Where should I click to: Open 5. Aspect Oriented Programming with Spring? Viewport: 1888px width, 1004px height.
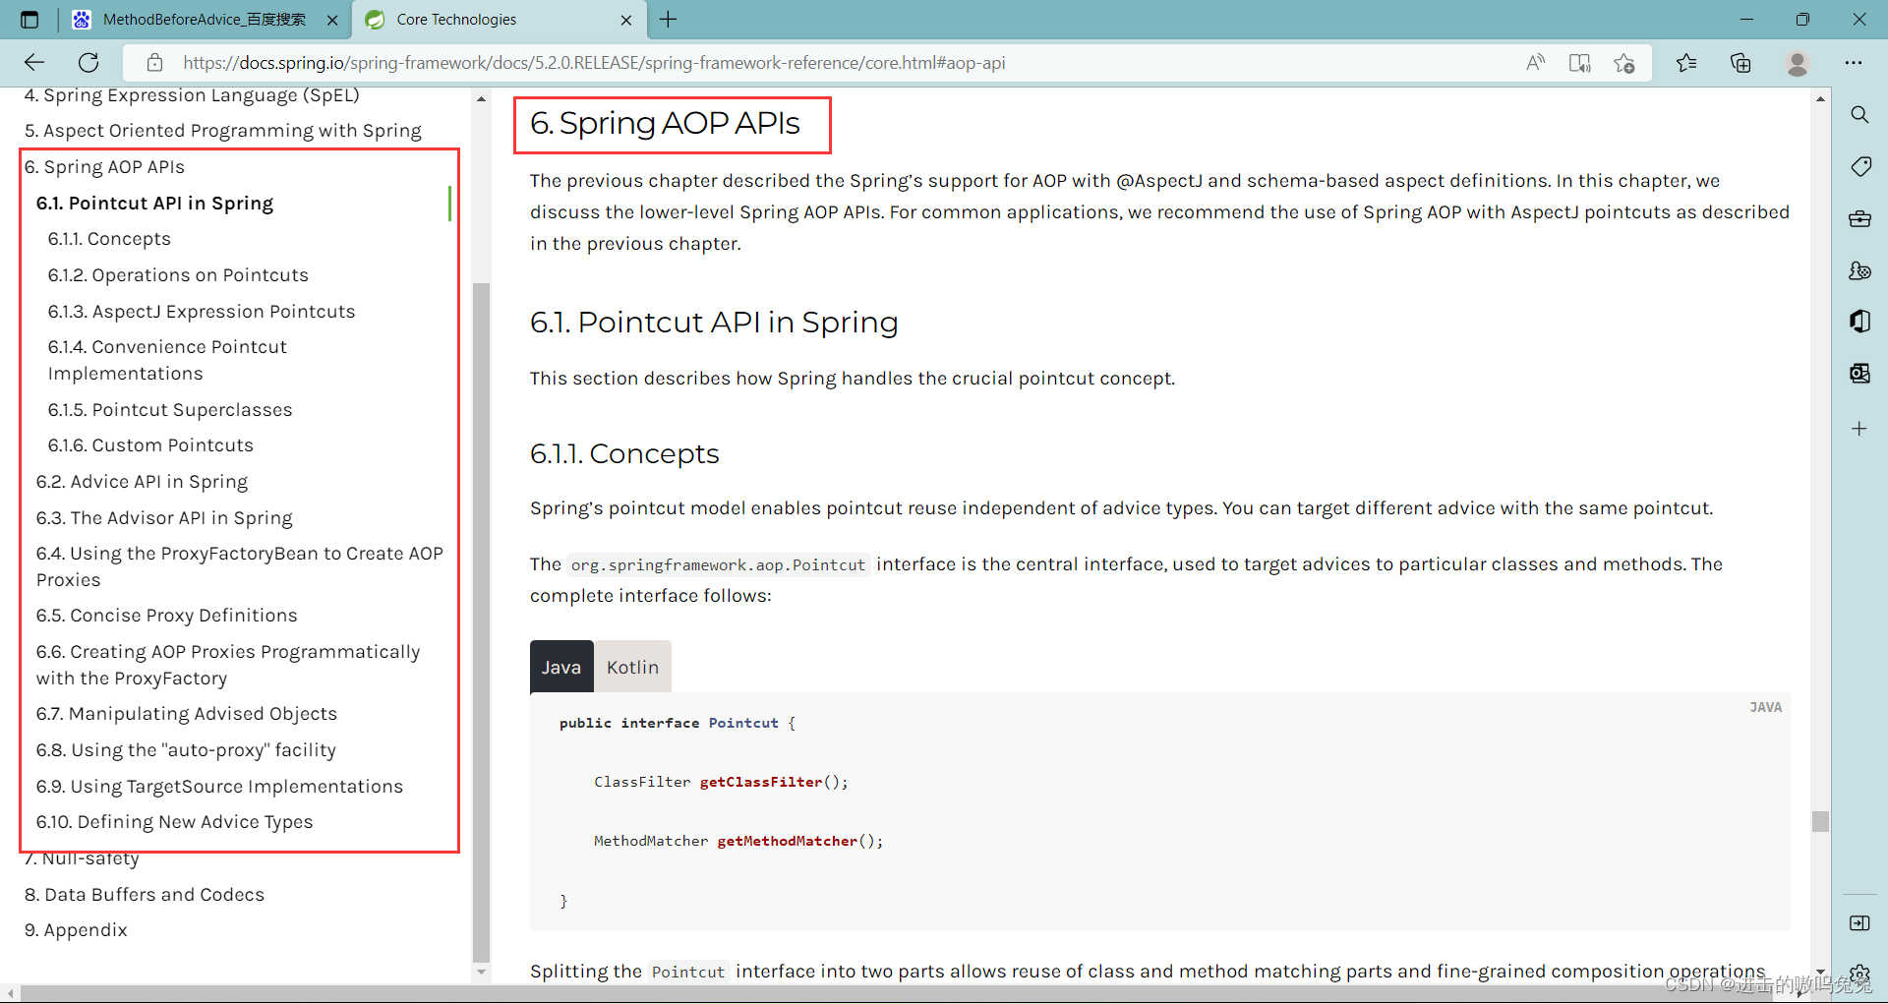(x=222, y=131)
